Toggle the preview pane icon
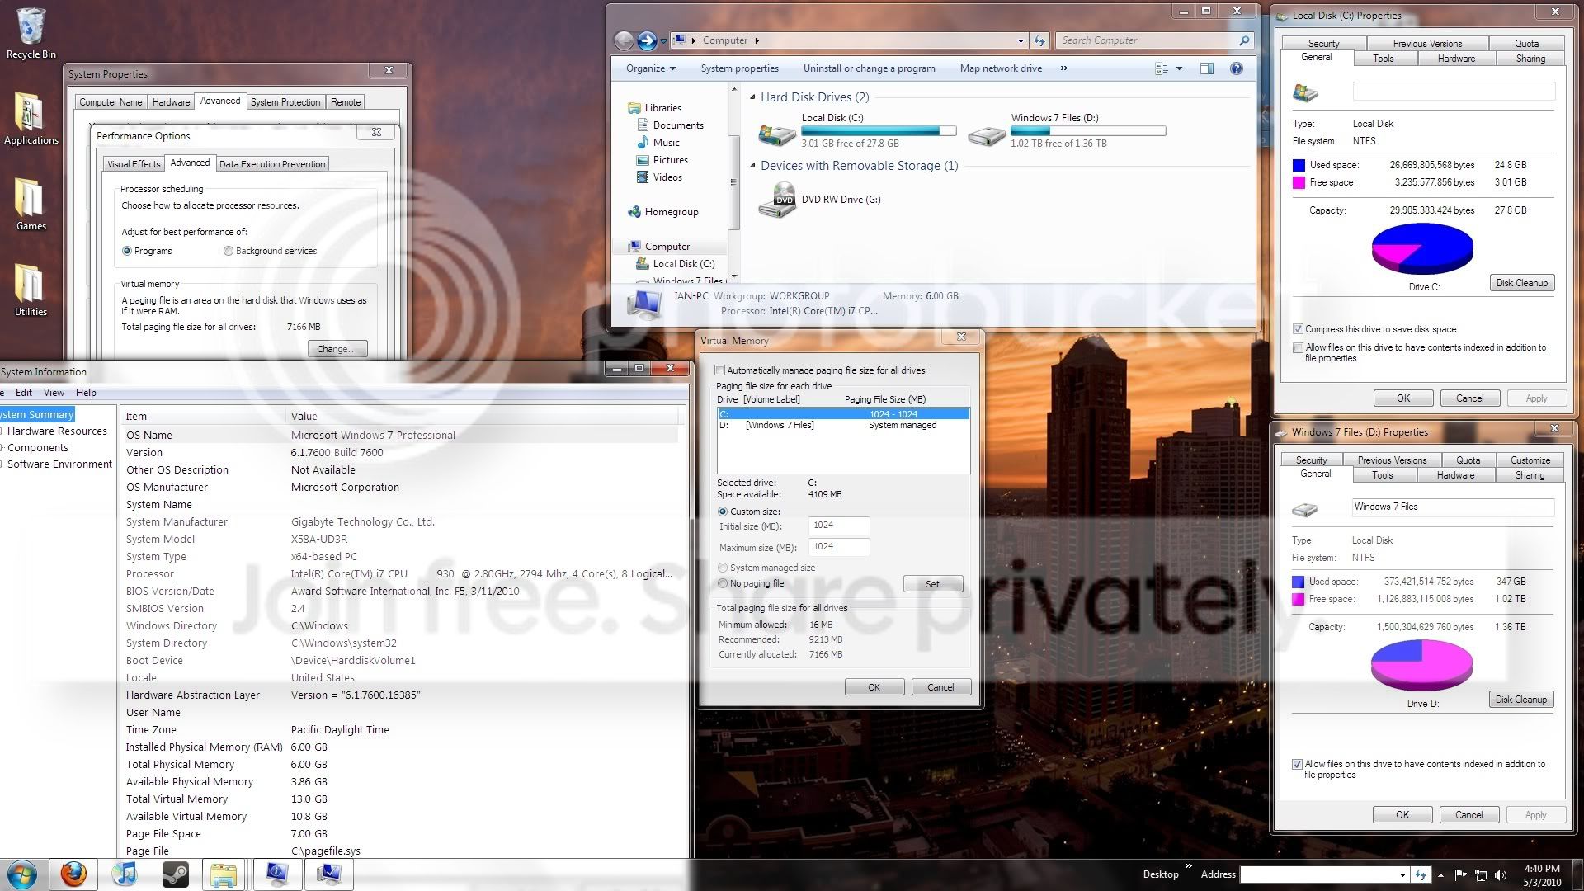Screen dimensions: 1584x891 click(1206, 68)
